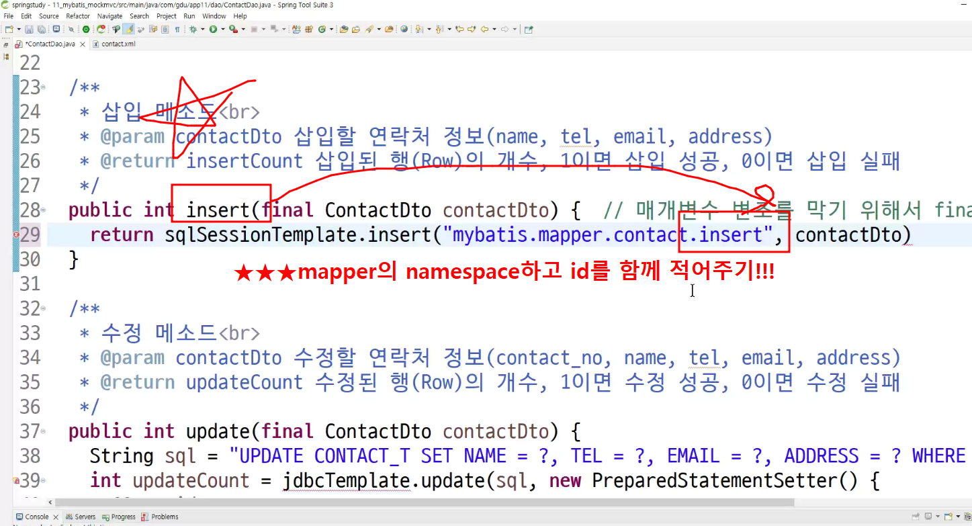Collapse the insert method at line 28

[44, 210]
